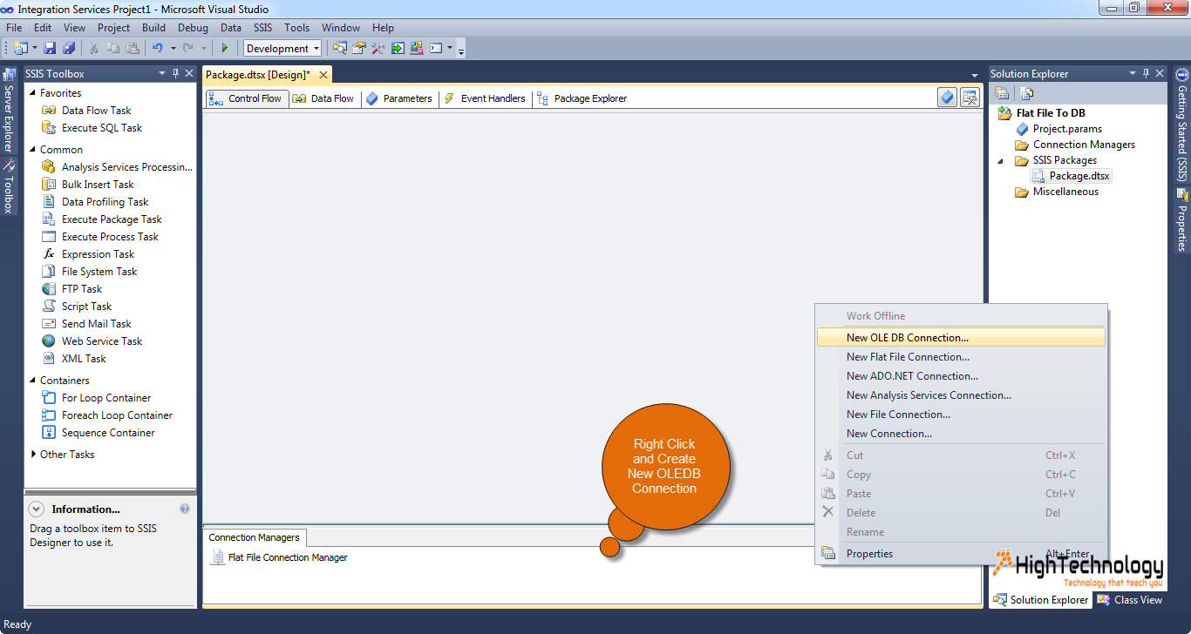This screenshot has height=634, width=1191.
Task: Click Show All Files icon in Solution Explorer
Action: pos(1027,93)
